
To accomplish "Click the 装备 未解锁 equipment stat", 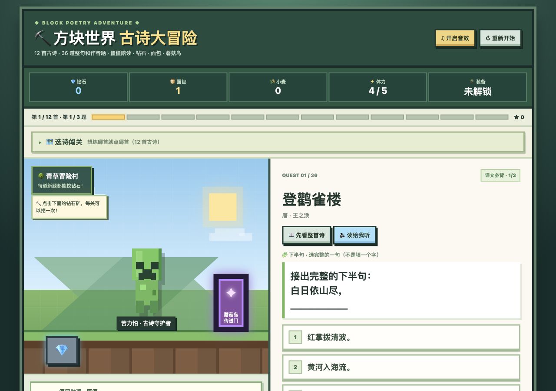I will pyautogui.click(x=477, y=87).
